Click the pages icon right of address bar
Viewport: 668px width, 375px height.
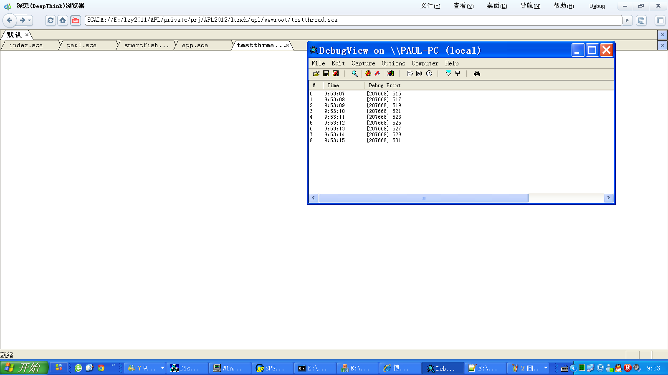click(x=641, y=20)
